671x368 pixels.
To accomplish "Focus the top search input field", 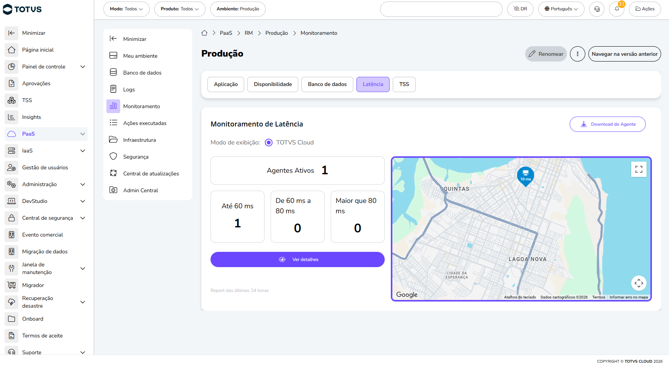I will 441,9.
